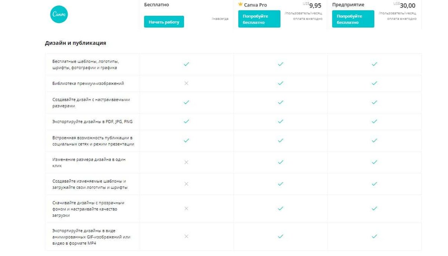Click Canva Pro checkmark for Библиотека премиум-изображений
The width and height of the screenshot is (448, 256).
[280, 83]
